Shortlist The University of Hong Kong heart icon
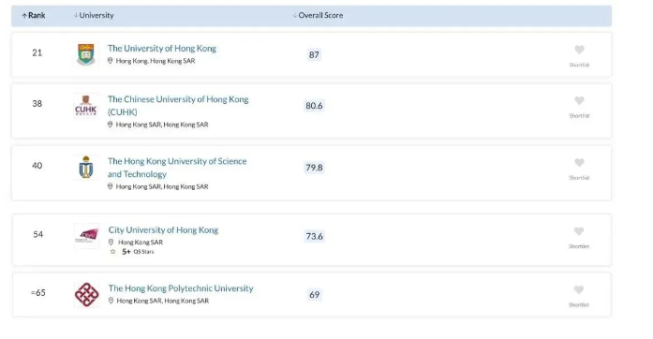The image size is (653, 339). pos(579,50)
